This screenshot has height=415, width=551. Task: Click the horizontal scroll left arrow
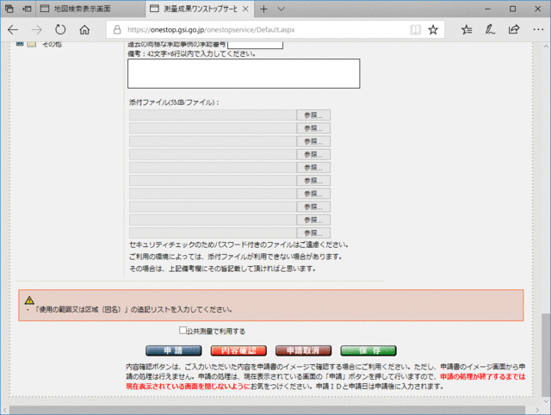tap(4, 410)
